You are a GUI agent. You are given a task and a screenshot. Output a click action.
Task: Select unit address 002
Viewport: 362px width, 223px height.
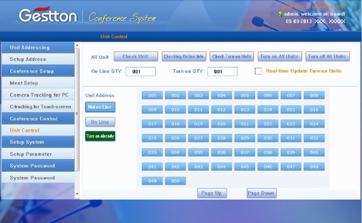[175, 95]
